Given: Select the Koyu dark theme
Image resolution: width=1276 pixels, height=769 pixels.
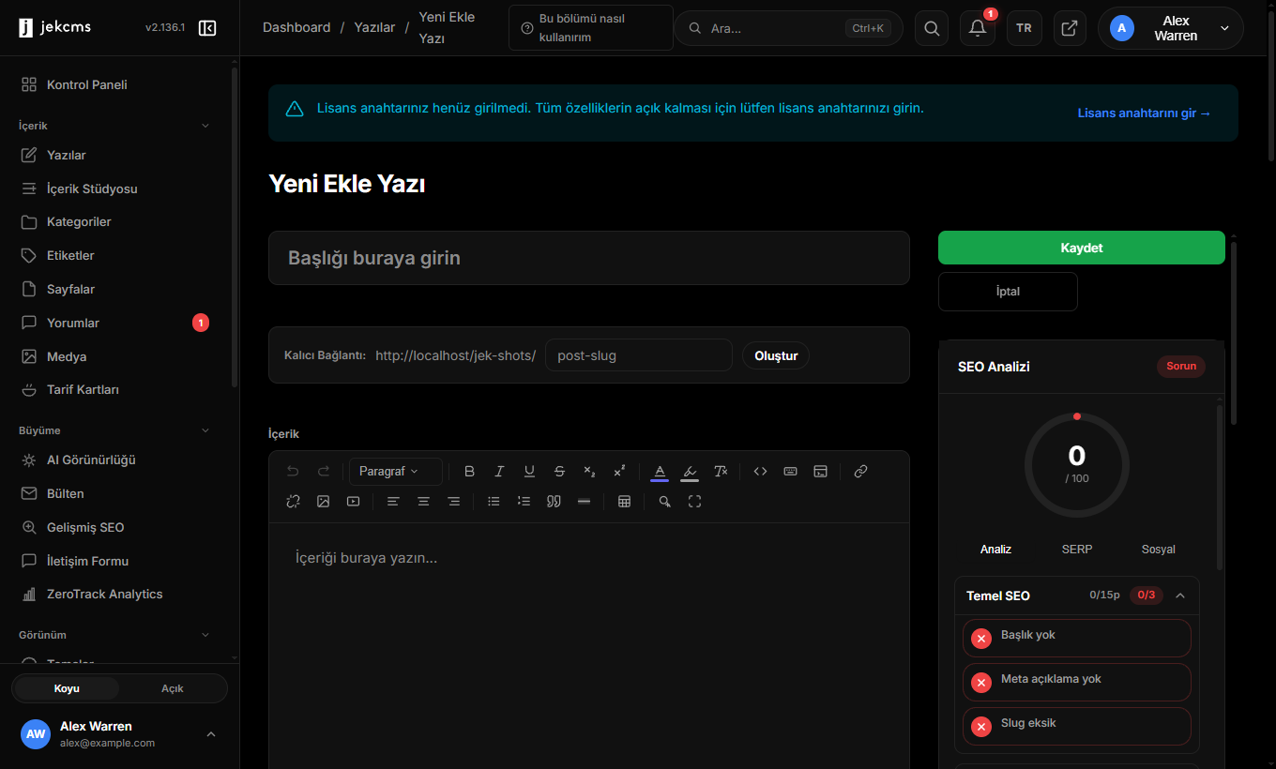Looking at the screenshot, I should pyautogui.click(x=67, y=688).
